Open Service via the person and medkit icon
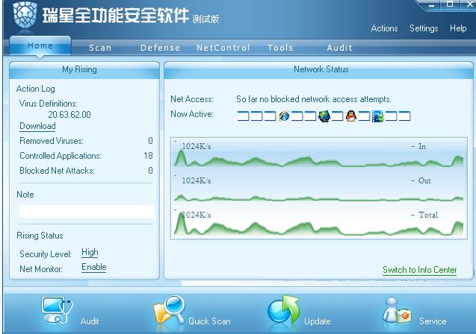Image resolution: width=476 pixels, height=334 pixels. tap(397, 310)
